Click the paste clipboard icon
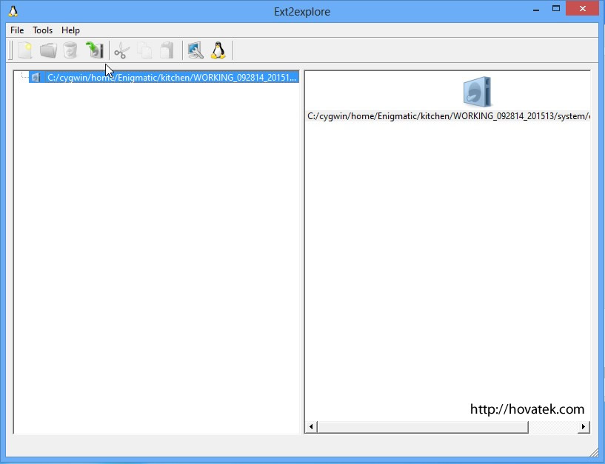The width and height of the screenshot is (605, 464). click(x=167, y=50)
